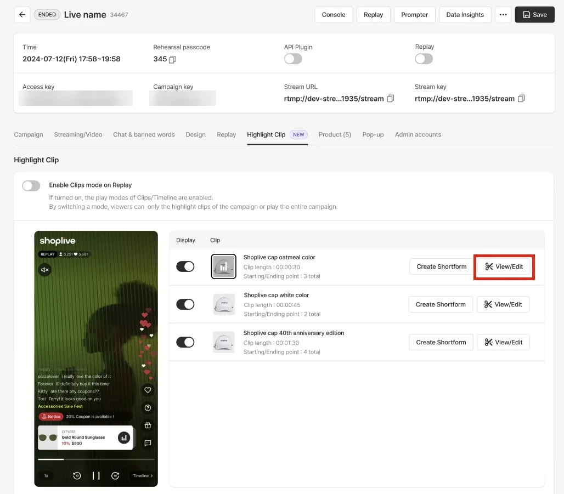Image resolution: width=564 pixels, height=494 pixels.
Task: Open the Streaming/Video tab
Action: (78, 134)
